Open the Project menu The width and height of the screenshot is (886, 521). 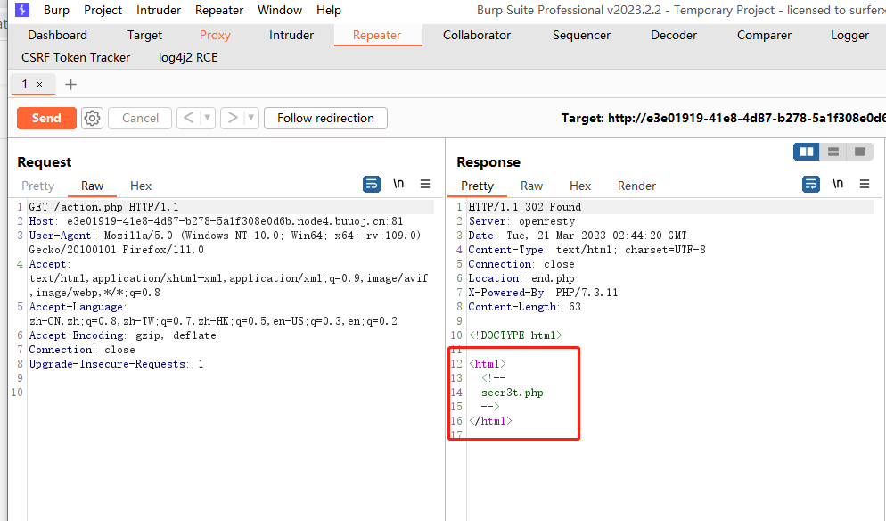tap(103, 10)
